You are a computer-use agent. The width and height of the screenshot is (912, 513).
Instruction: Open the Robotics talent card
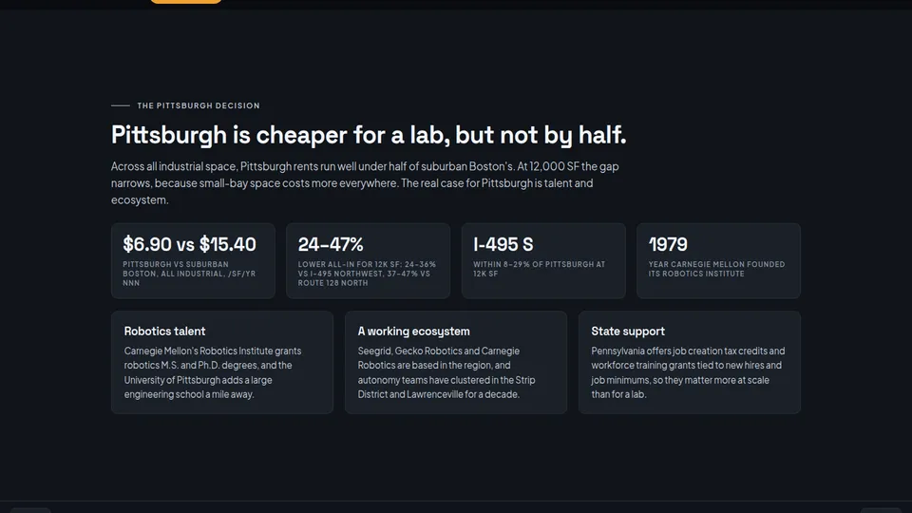222,362
